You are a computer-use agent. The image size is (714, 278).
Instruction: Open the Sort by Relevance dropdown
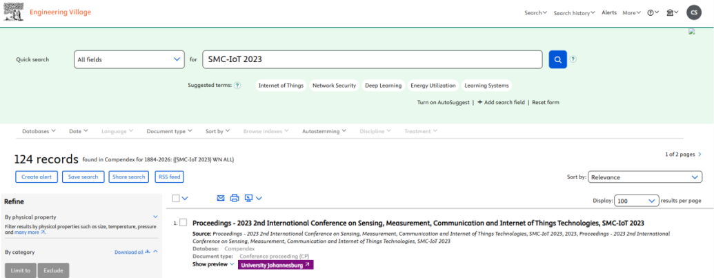(x=645, y=177)
